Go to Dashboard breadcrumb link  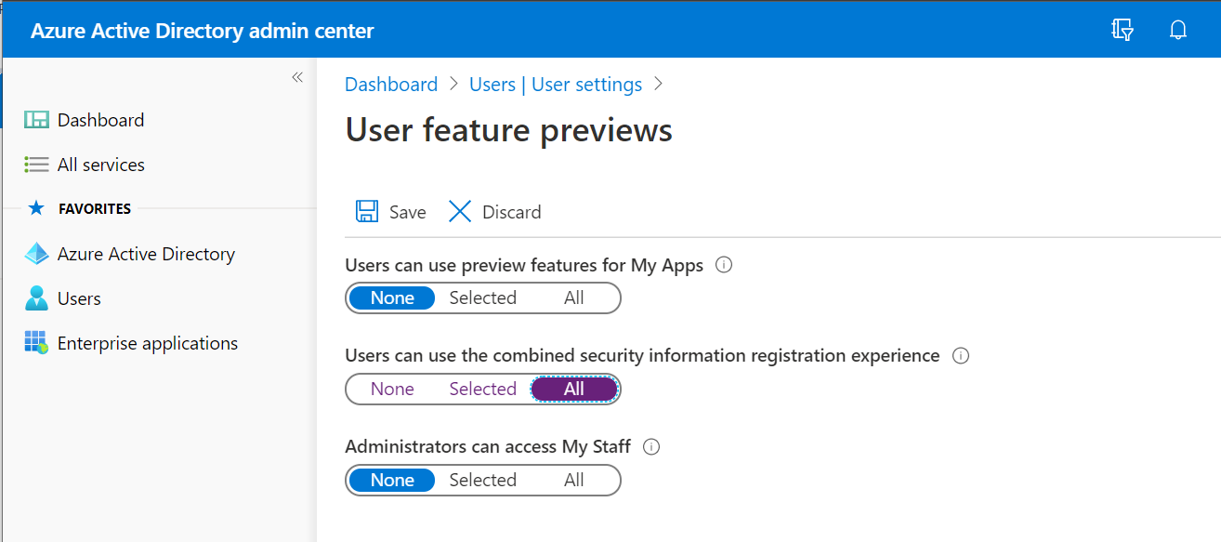[x=391, y=84]
